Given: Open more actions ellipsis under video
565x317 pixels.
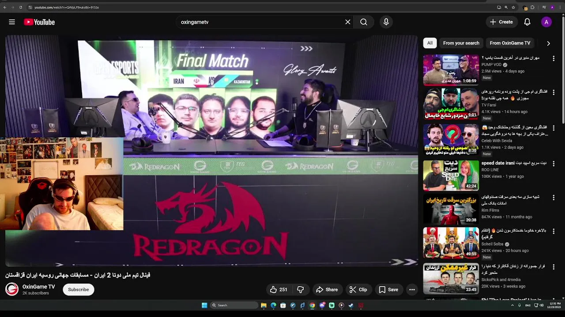Looking at the screenshot, I should coord(412,290).
